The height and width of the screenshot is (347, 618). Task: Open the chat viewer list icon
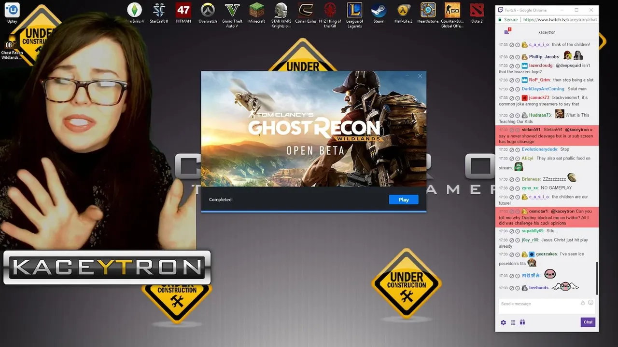(513, 322)
